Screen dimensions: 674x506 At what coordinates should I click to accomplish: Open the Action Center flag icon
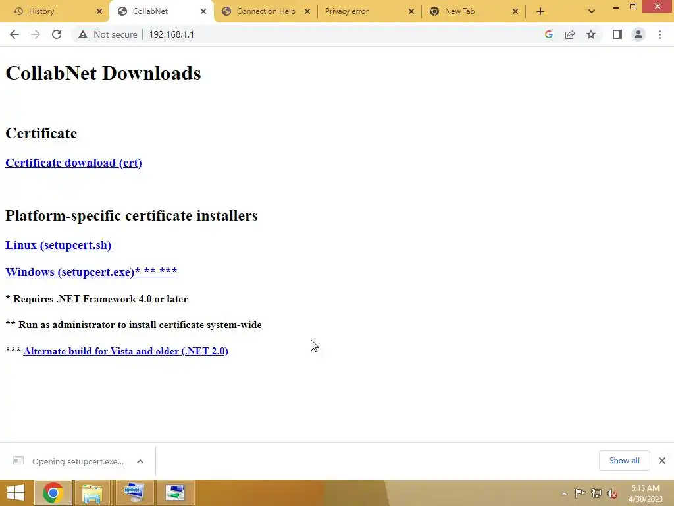580,493
